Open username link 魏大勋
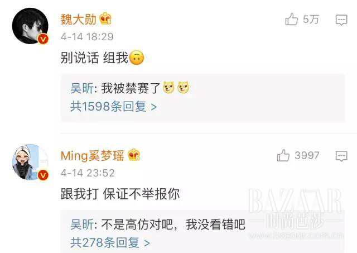 [x=79, y=20]
